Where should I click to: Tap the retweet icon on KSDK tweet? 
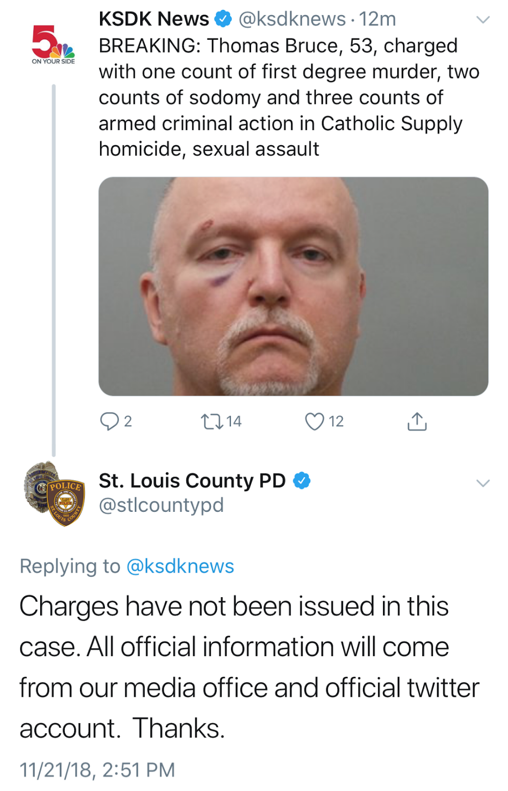click(212, 422)
